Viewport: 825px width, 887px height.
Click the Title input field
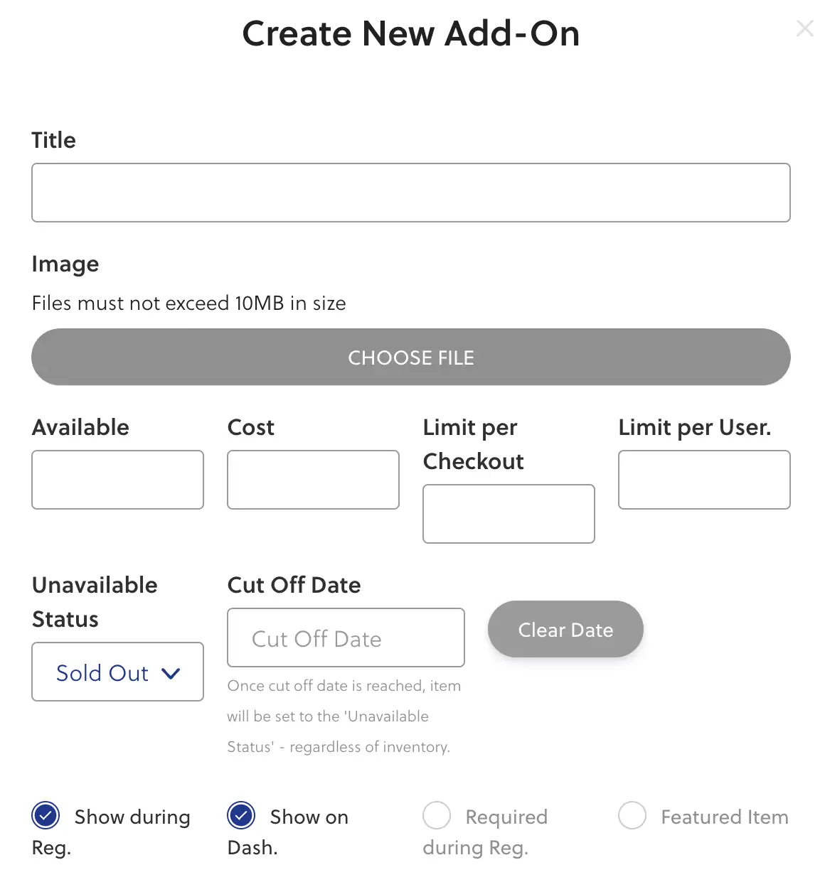[x=411, y=193]
